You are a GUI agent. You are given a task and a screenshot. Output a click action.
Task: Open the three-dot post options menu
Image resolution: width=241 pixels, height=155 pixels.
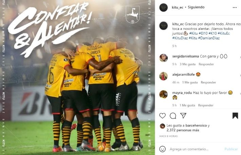coord(235,7)
